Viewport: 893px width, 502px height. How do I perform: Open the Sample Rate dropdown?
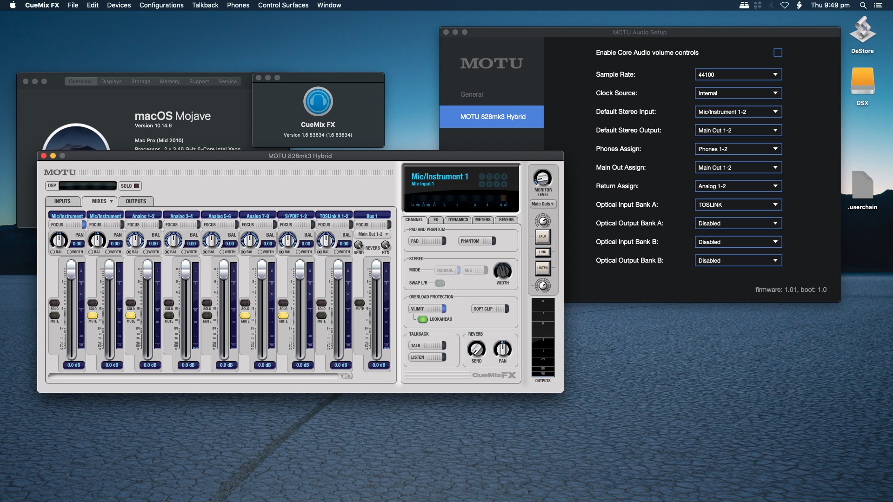(738, 74)
